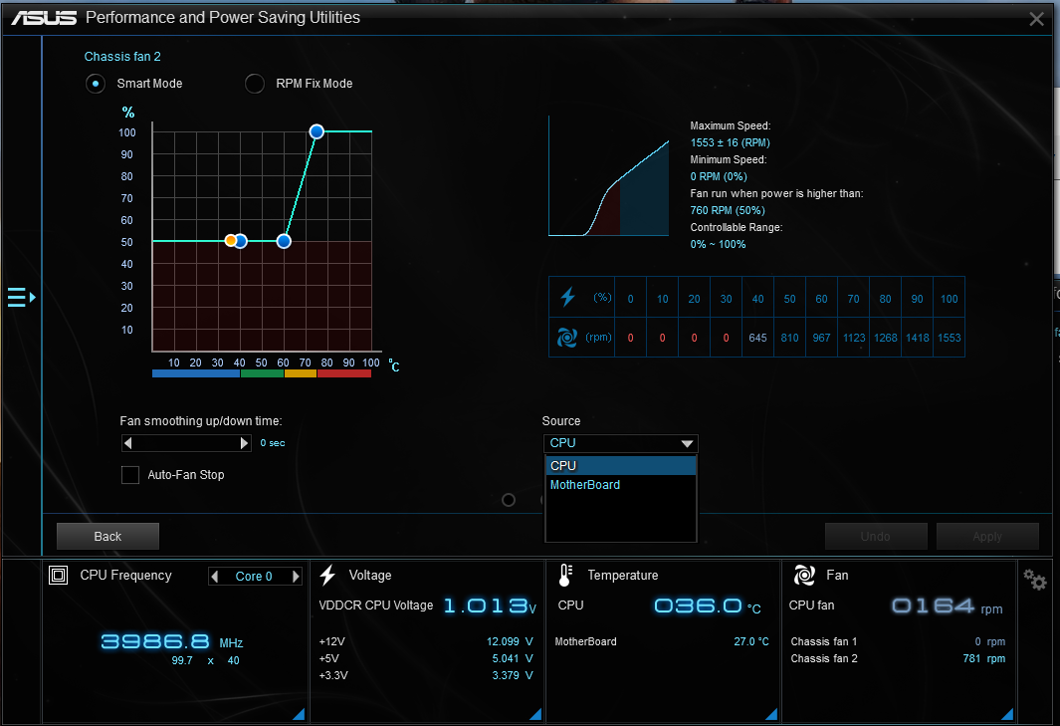Click the Temperature thermometer icon
1060x726 pixels.
[565, 575]
